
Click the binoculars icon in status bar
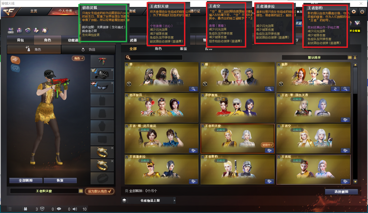[x=25, y=209]
